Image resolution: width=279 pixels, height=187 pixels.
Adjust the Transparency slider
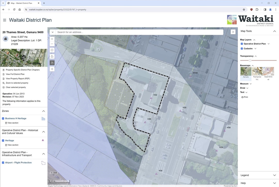pos(250,60)
